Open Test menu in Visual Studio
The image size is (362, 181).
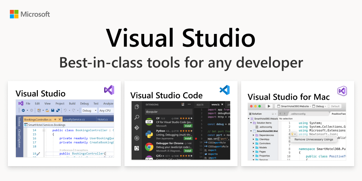pyautogui.click(x=96, y=104)
